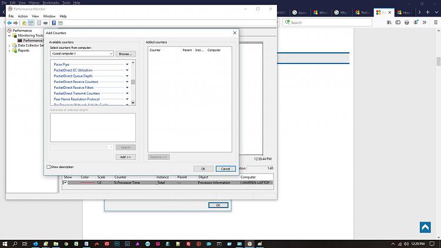
Task: Open File Explorer from the taskbar
Action: [x=56, y=244]
